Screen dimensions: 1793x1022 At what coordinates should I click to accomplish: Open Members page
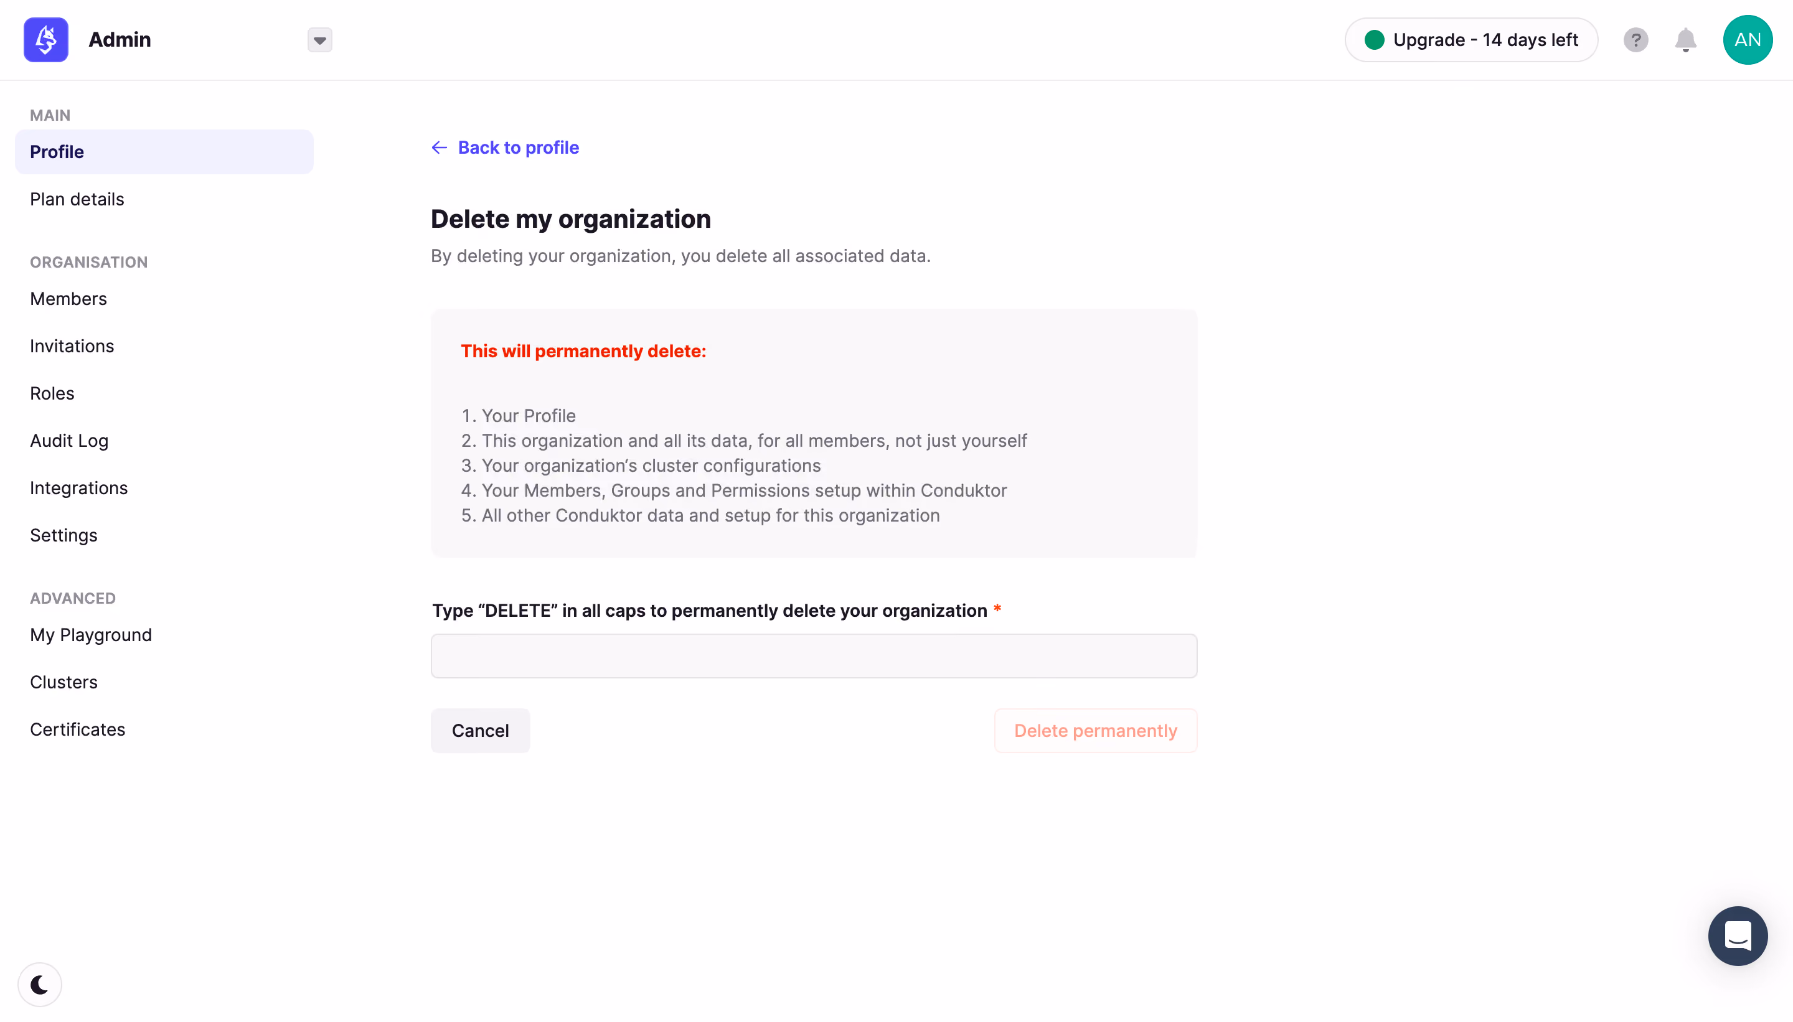coord(68,299)
